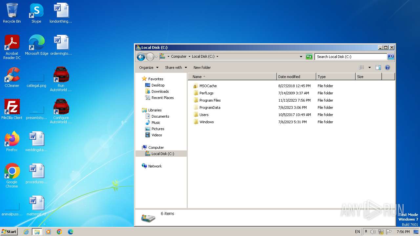
Task: Show hidden tray icons arrow
Action: (366, 232)
